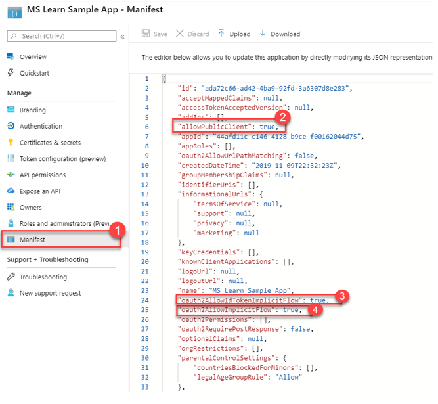This screenshot has height=404, width=438.
Task: Click the Download arrow icon
Action: pyautogui.click(x=263, y=34)
